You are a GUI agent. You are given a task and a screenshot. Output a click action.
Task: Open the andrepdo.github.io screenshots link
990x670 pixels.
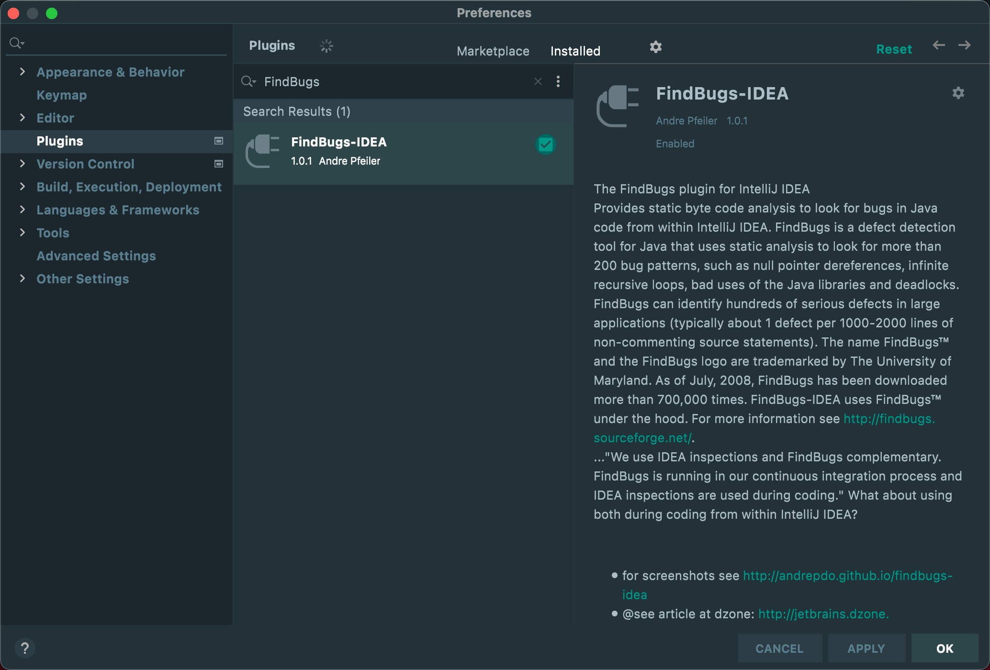click(847, 576)
